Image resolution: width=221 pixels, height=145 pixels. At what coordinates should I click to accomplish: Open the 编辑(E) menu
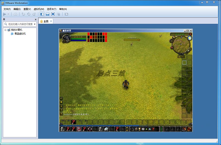[17, 9]
